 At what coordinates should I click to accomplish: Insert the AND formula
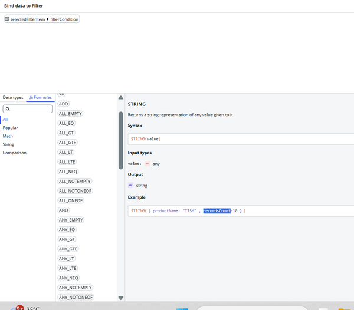click(x=64, y=210)
